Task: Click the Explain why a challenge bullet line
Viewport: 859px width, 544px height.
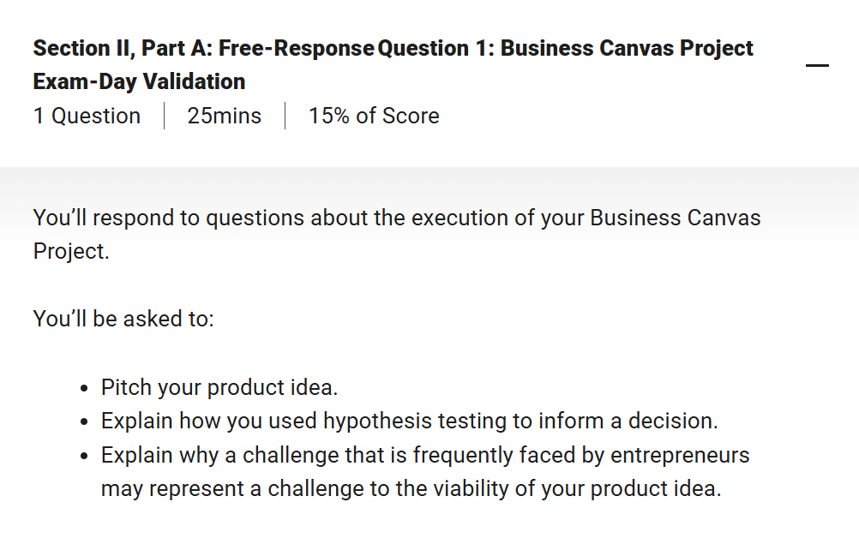Action: click(x=425, y=455)
